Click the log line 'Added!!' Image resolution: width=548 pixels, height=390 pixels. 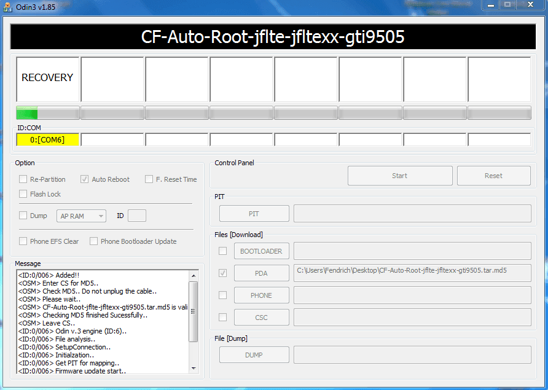point(49,275)
